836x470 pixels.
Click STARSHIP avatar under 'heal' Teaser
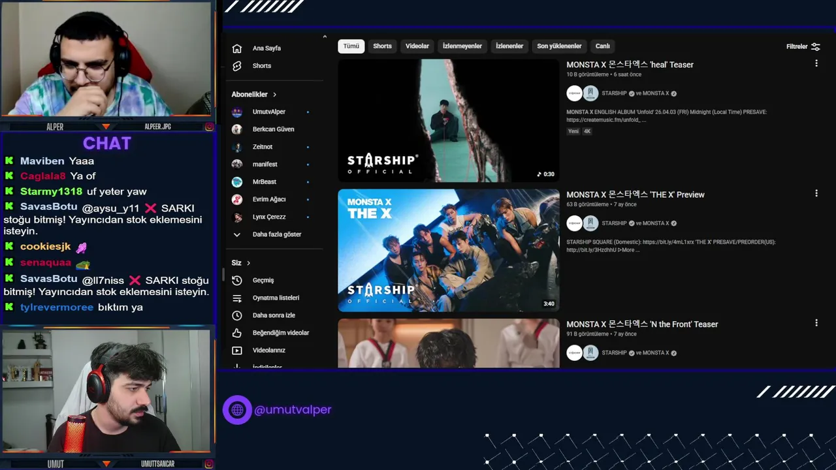point(575,93)
